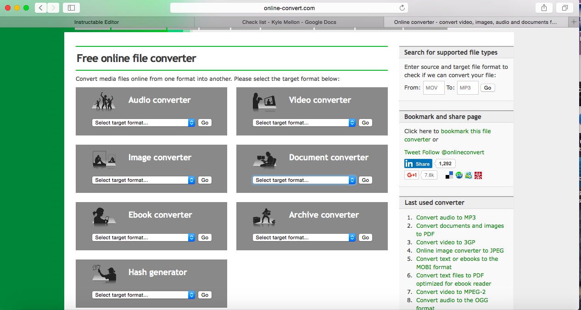Select the Online converter tab
This screenshot has width=581, height=310.
[x=476, y=22]
